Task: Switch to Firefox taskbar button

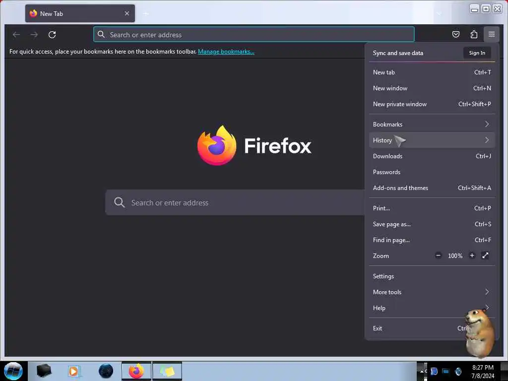Action: point(136,371)
